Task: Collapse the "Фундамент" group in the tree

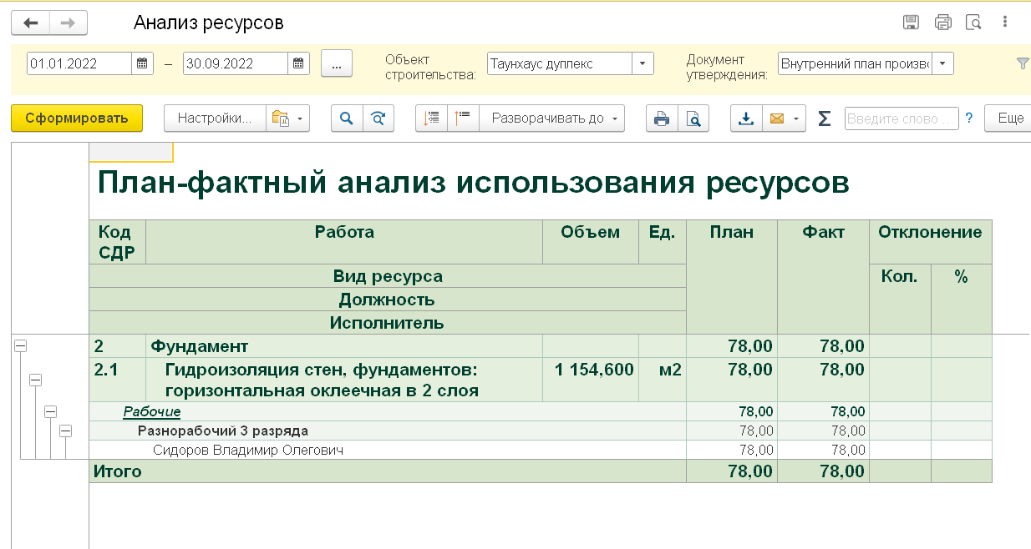Action: coord(21,346)
